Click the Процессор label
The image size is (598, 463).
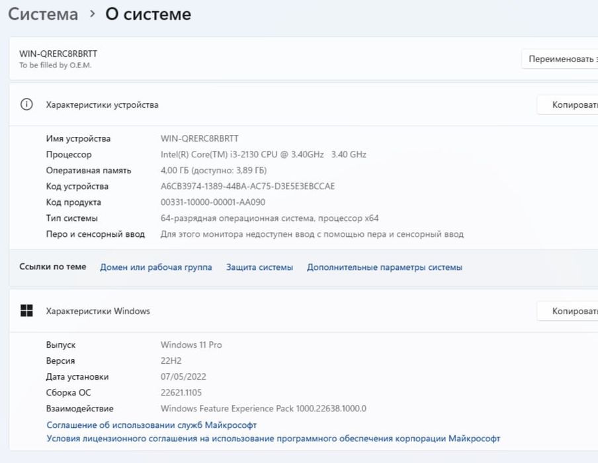[x=69, y=155]
